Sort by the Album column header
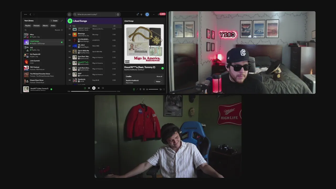This screenshot has height=189, width=336. (x=94, y=26)
